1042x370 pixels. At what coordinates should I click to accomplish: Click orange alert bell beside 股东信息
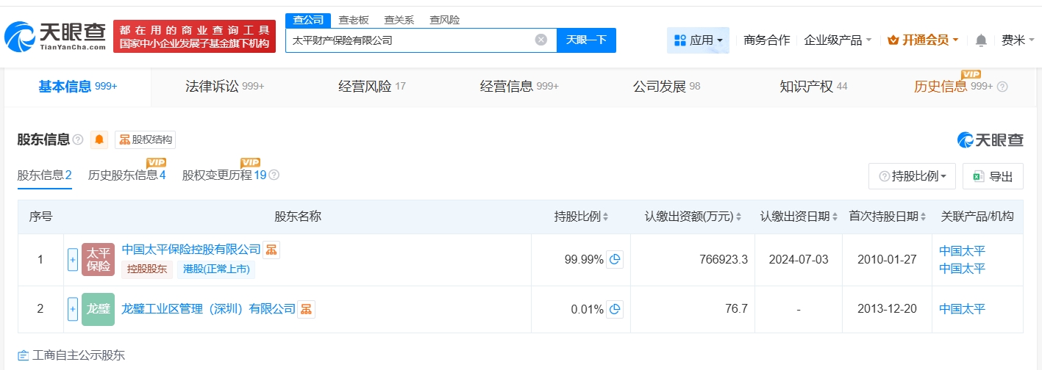99,139
